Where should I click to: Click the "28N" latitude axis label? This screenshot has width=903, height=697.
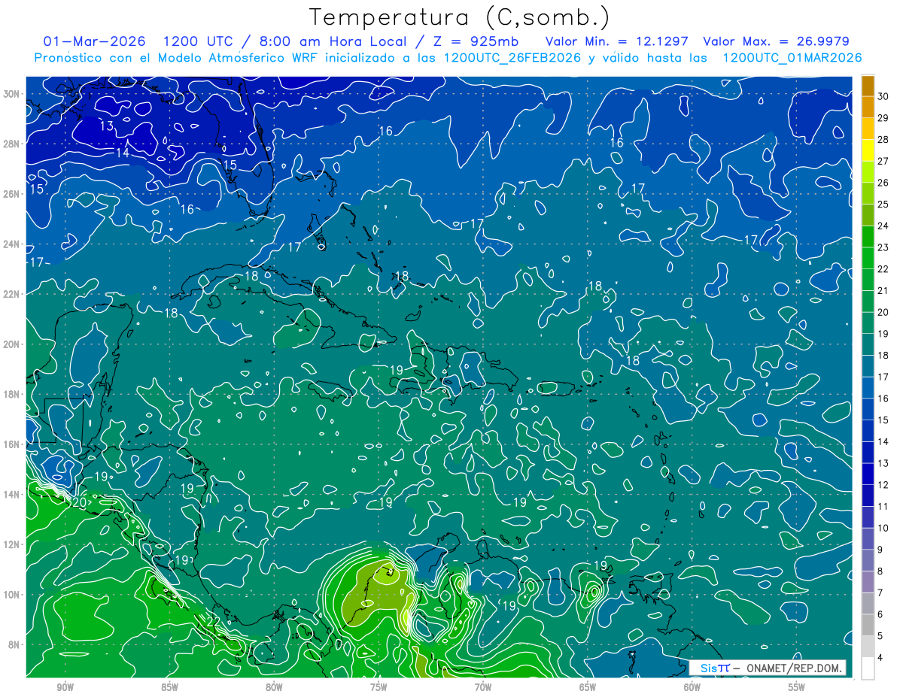coord(11,144)
